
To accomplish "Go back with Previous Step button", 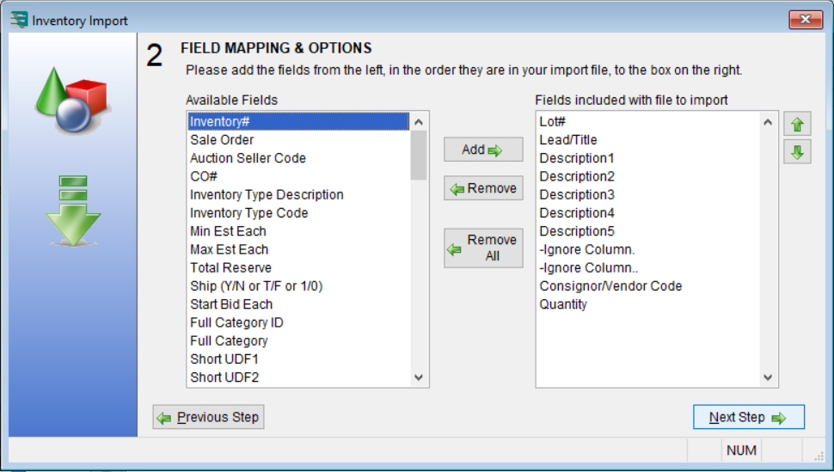I will coord(208,417).
